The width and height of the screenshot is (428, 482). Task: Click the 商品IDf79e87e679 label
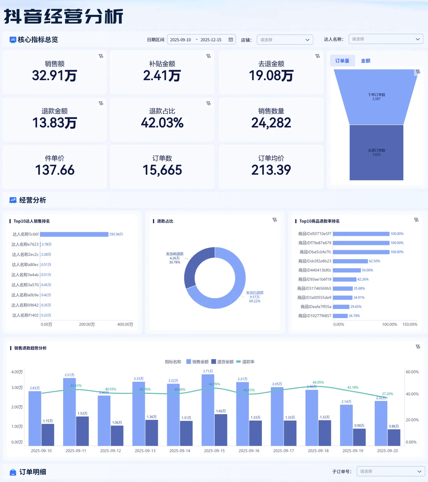pyautogui.click(x=315, y=243)
